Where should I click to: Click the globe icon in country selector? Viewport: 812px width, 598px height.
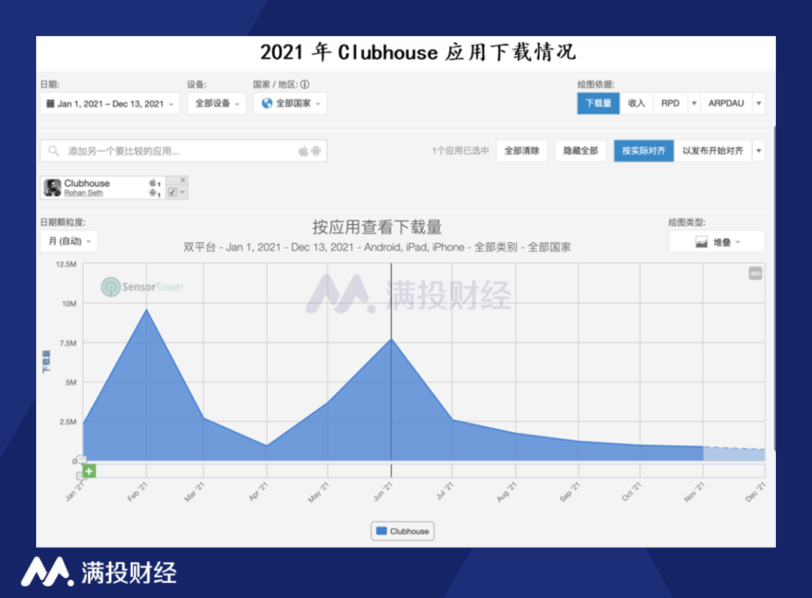point(267,104)
